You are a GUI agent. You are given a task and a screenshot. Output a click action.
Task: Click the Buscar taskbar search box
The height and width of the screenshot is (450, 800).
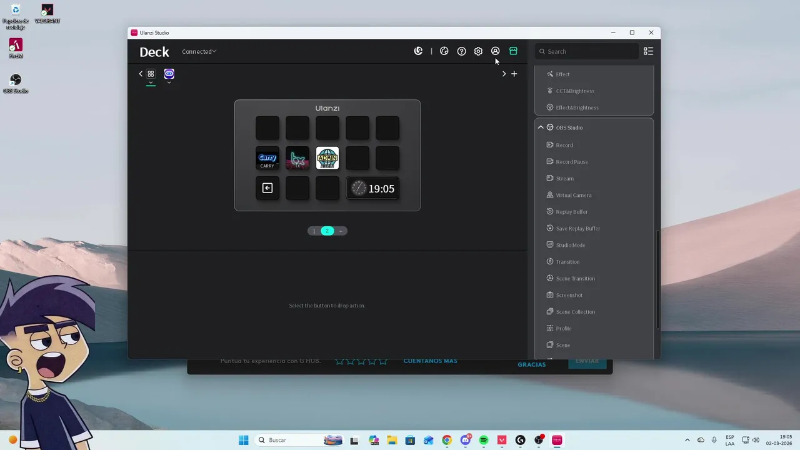(x=300, y=440)
